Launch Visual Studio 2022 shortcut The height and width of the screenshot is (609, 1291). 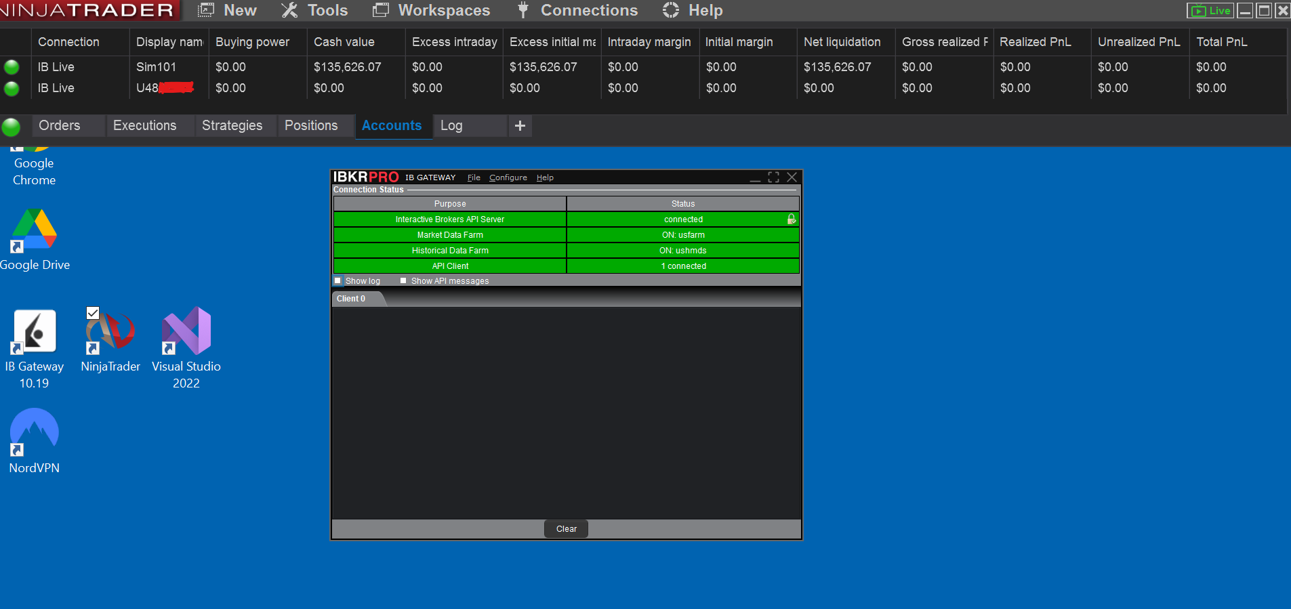186,349
